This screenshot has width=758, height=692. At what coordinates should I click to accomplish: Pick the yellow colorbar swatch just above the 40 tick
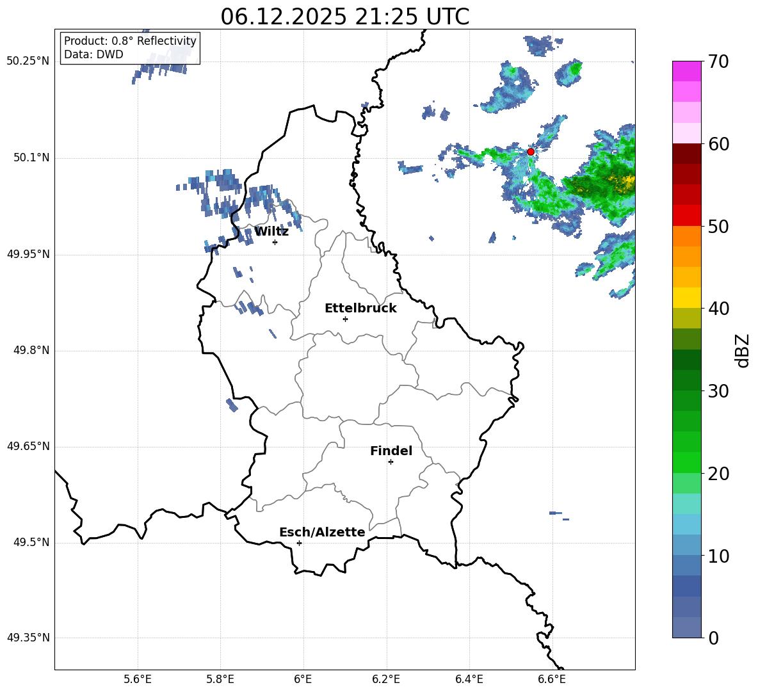[x=686, y=298]
